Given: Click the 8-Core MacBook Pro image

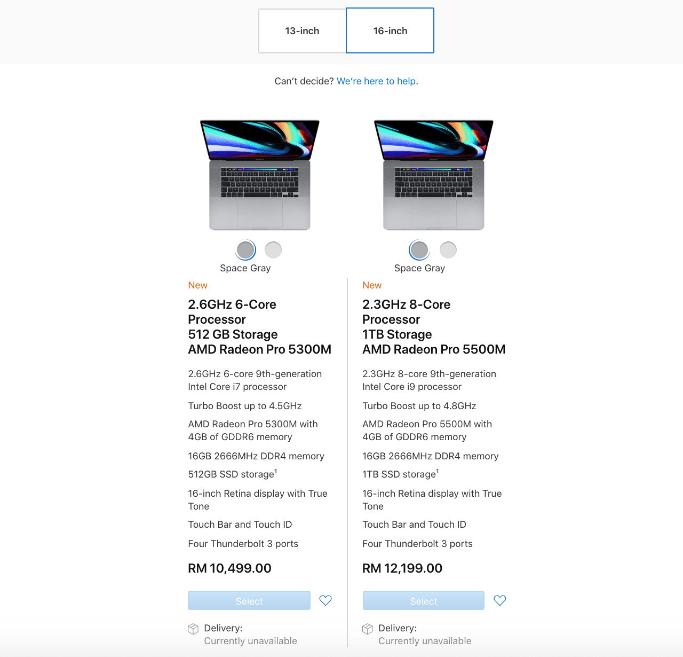Looking at the screenshot, I should click(434, 175).
